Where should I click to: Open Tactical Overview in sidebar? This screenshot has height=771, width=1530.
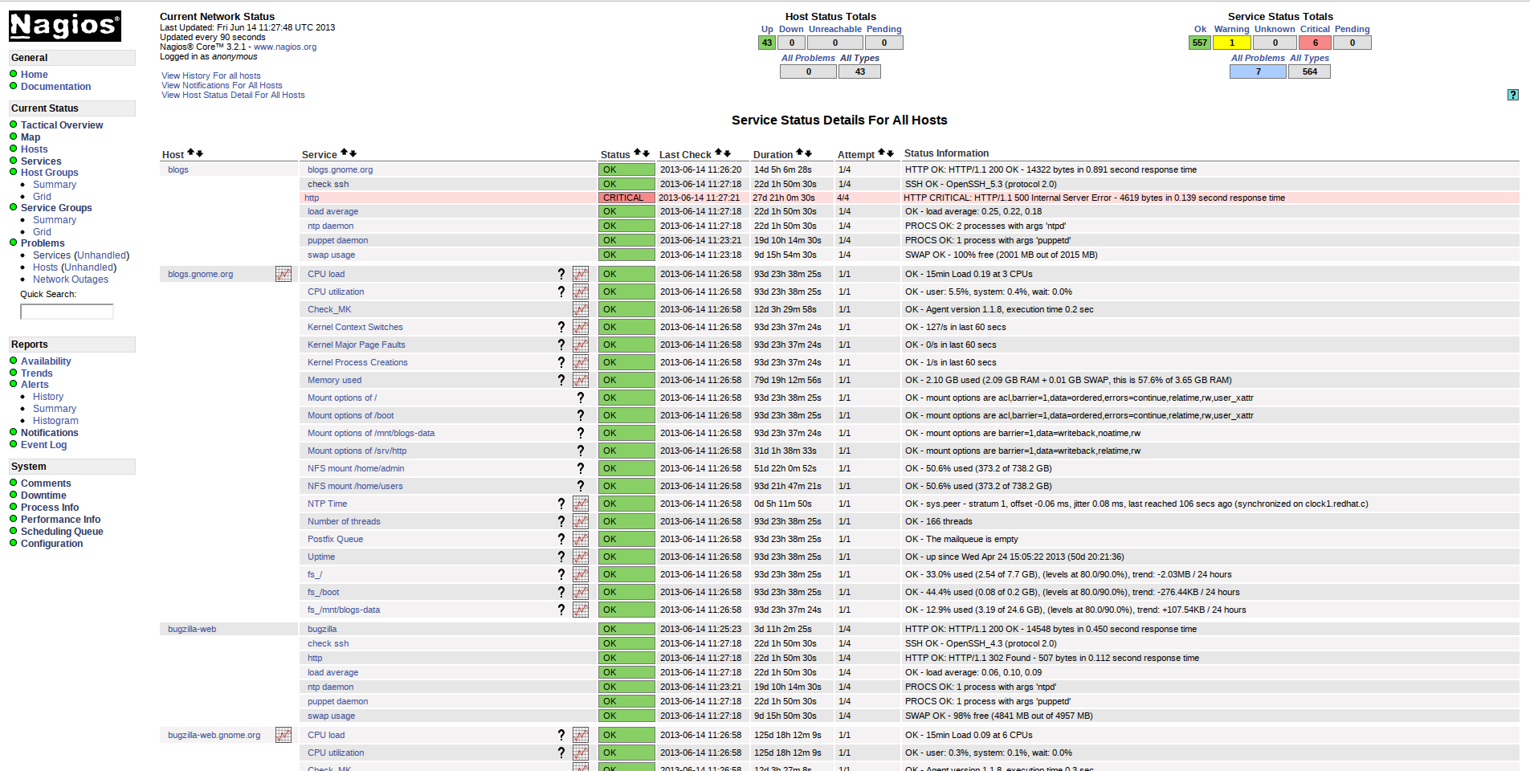tap(62, 125)
